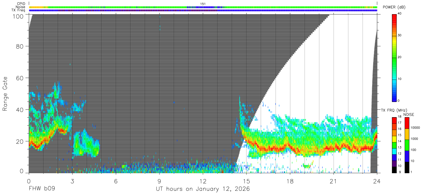
Task: Click the power scale label 30
Action: click(400, 36)
